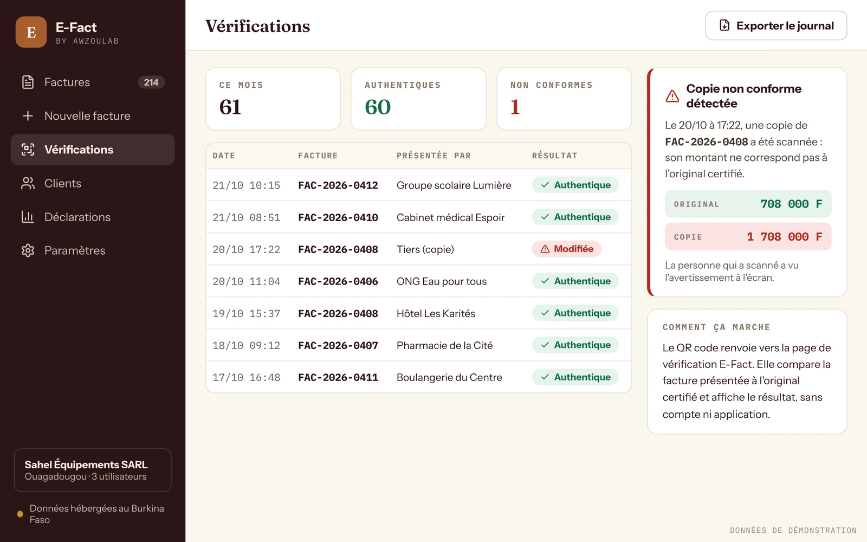Click invoice number FAC-2026-0407

pos(338,345)
